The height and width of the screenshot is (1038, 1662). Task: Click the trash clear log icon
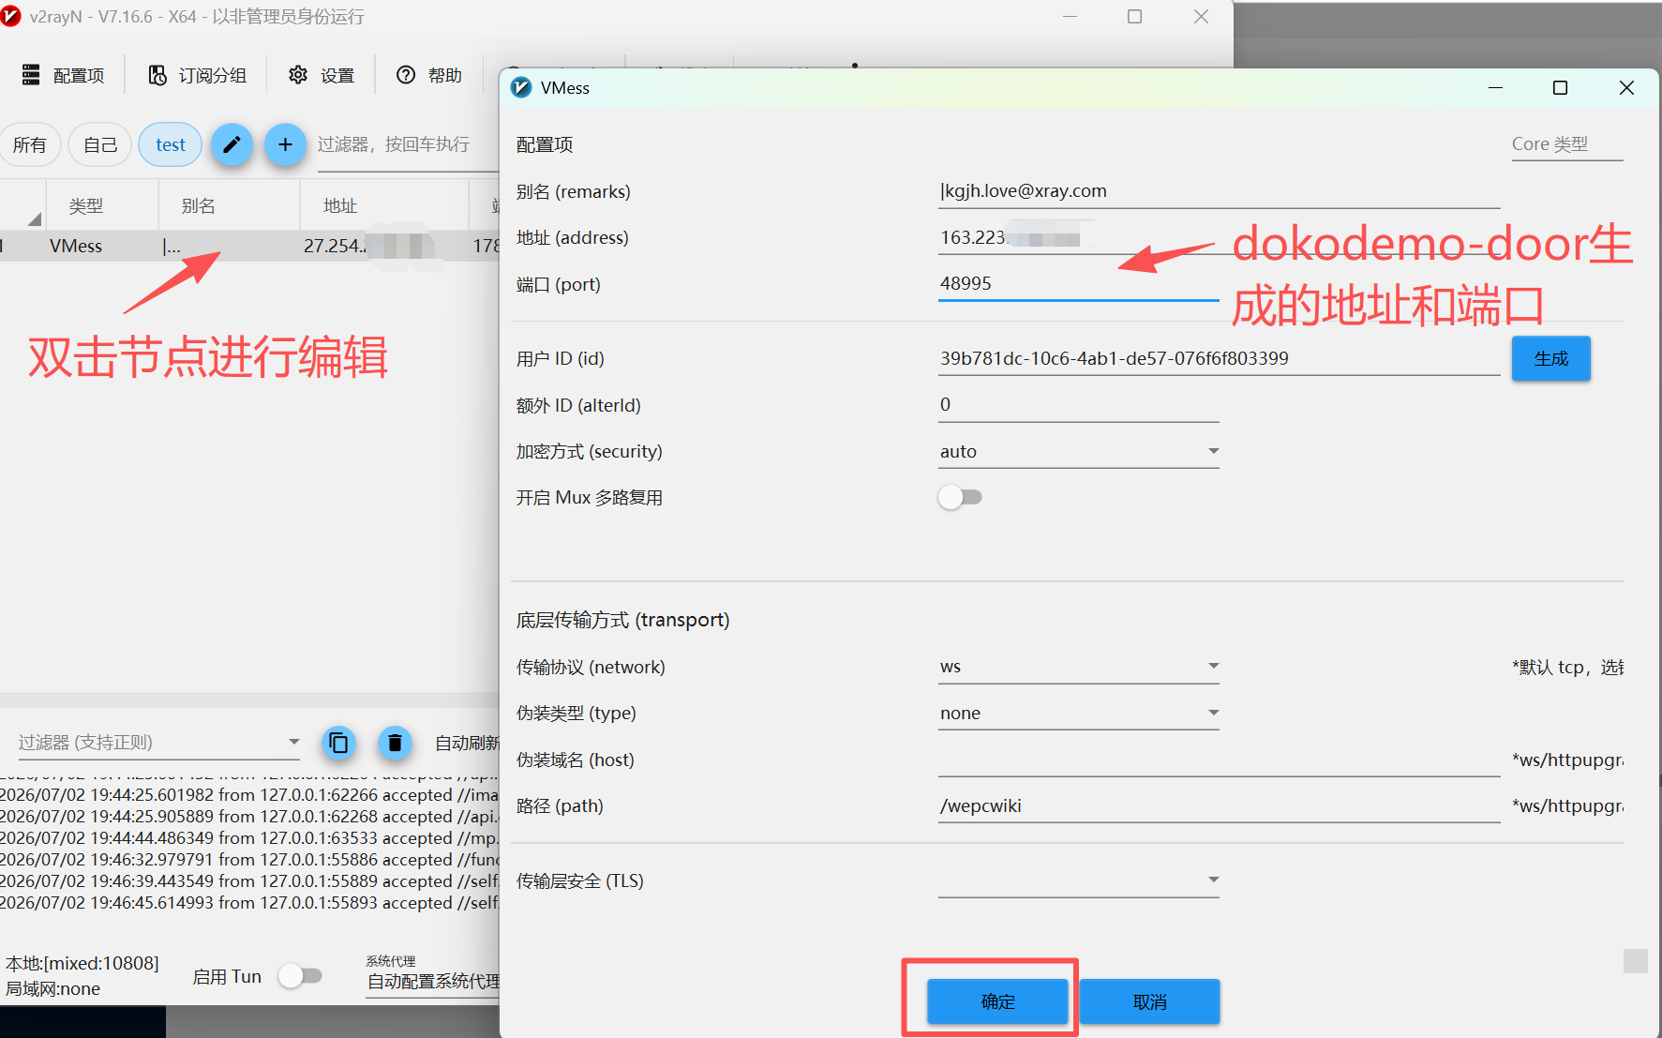point(395,743)
